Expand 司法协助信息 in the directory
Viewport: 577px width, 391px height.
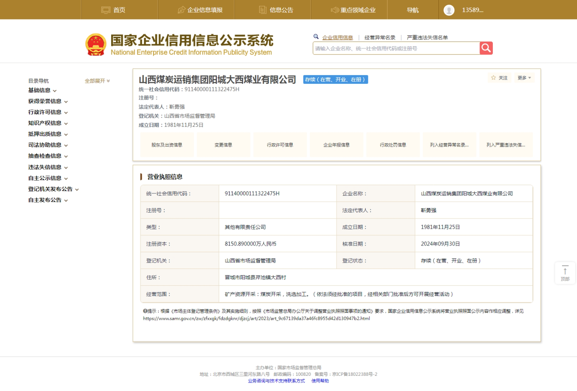click(x=48, y=145)
